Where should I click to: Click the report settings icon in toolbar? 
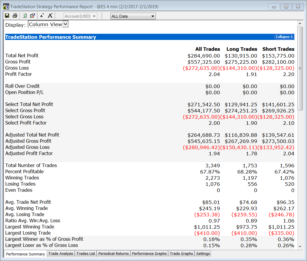click(x=33, y=16)
